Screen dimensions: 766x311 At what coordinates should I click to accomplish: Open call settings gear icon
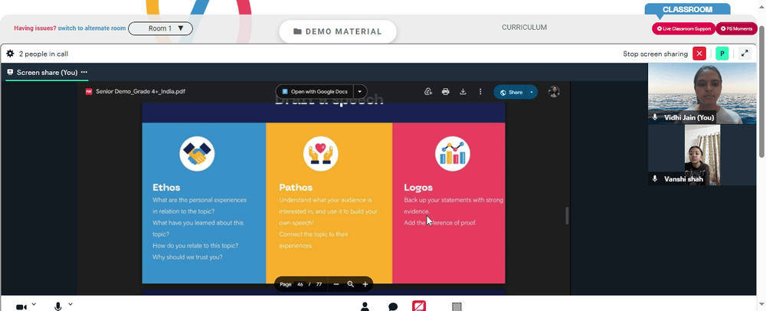click(10, 54)
